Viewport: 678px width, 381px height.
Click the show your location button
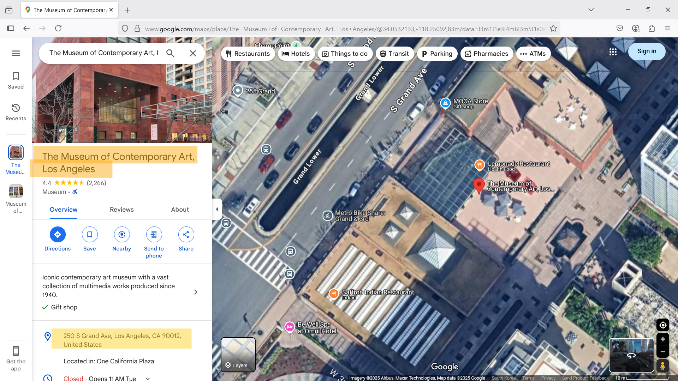click(662, 325)
